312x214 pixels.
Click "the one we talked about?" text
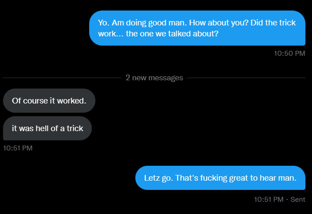pos(172,34)
